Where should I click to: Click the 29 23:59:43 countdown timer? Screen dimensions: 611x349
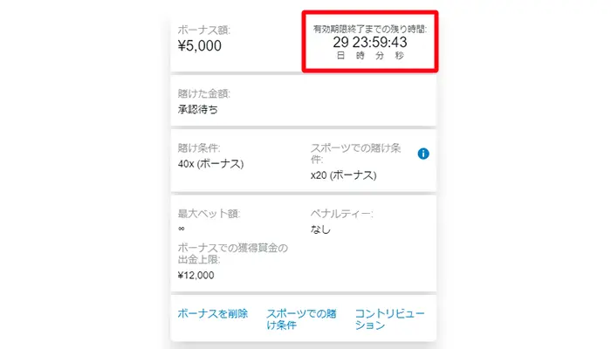[370, 42]
